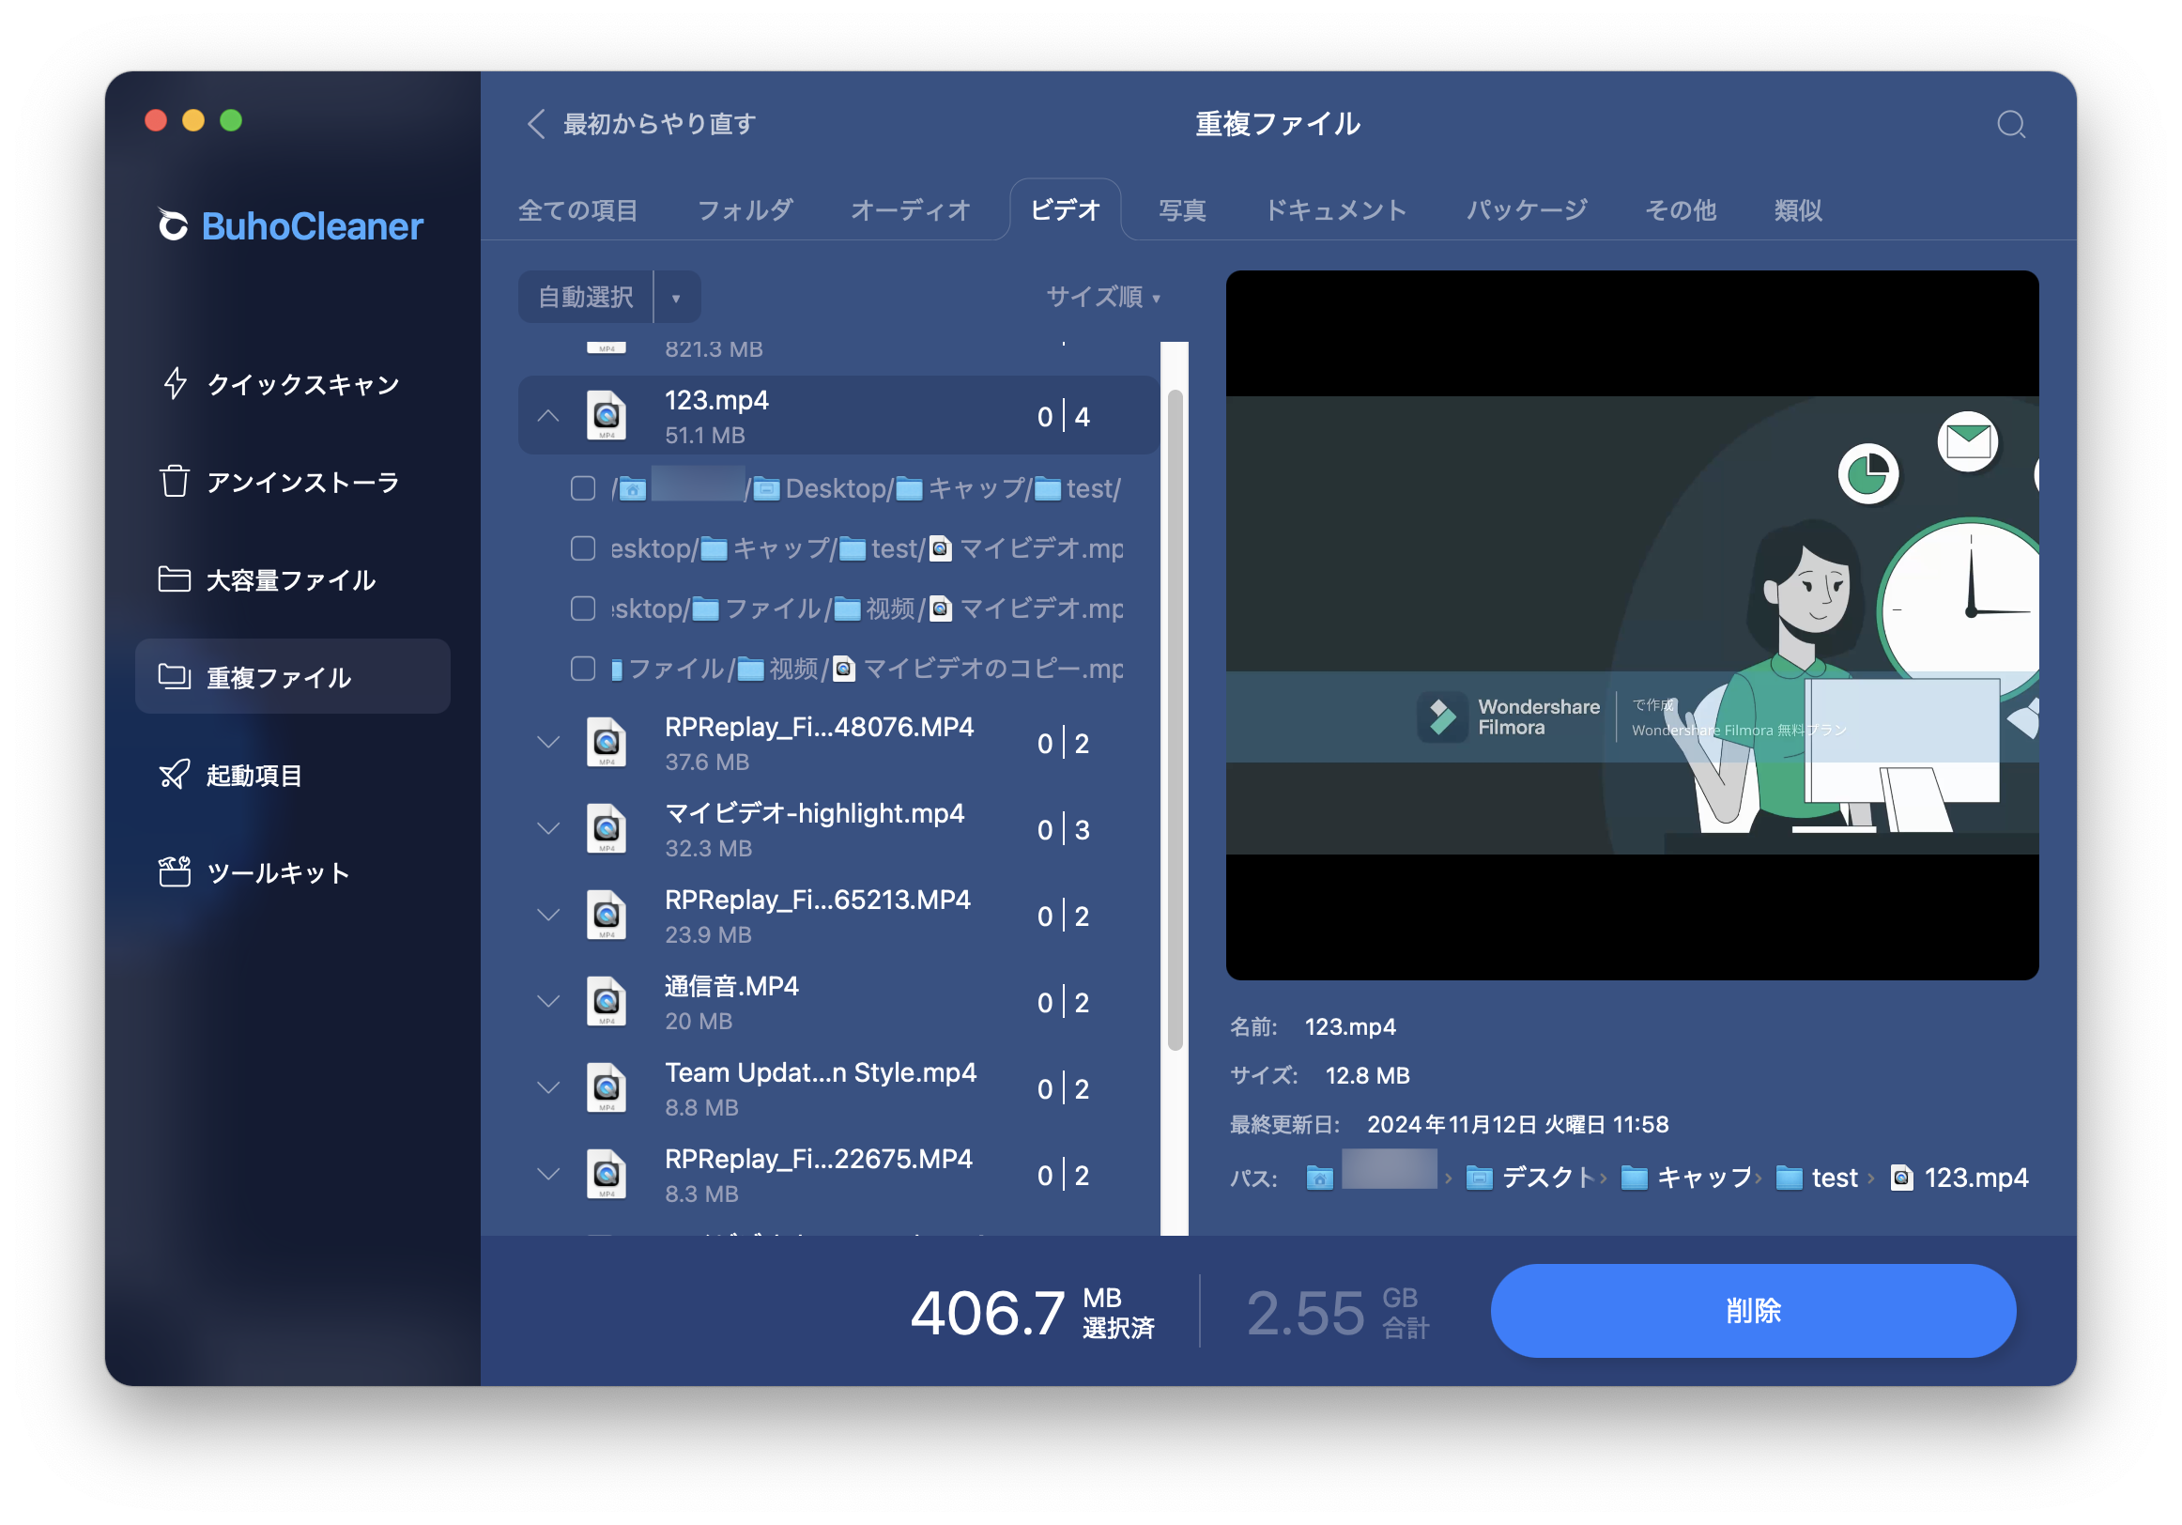Click the キャップ folder icon in path
2182x1525 pixels.
[1634, 1178]
